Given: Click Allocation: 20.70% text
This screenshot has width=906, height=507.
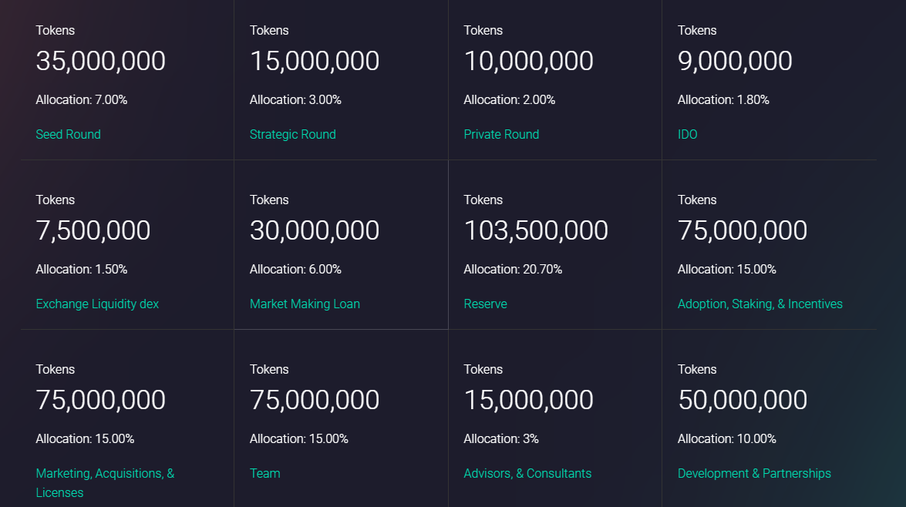Looking at the screenshot, I should tap(513, 270).
